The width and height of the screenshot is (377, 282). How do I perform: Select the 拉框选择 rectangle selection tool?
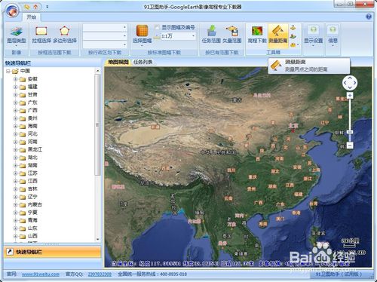[x=41, y=31]
